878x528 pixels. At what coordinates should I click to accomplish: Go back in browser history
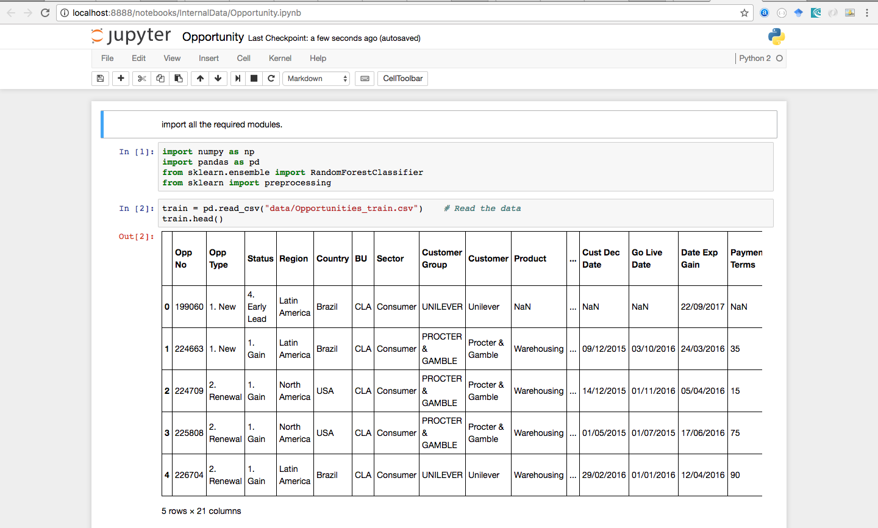(11, 13)
